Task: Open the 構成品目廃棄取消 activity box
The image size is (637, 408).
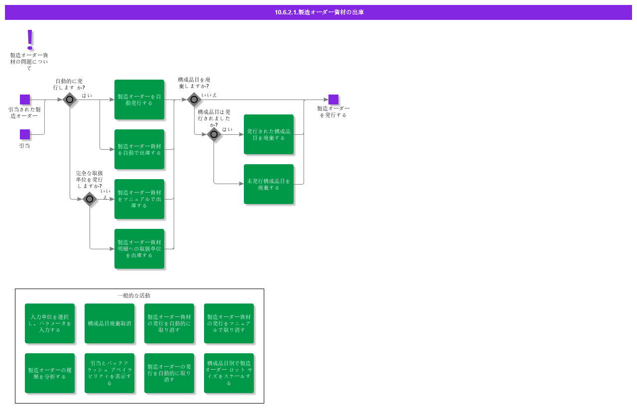Action: 109,323
